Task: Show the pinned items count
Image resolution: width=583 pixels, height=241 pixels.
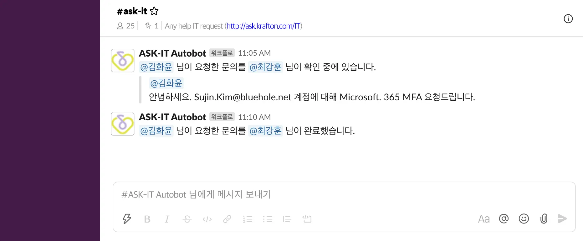Action: [x=151, y=26]
